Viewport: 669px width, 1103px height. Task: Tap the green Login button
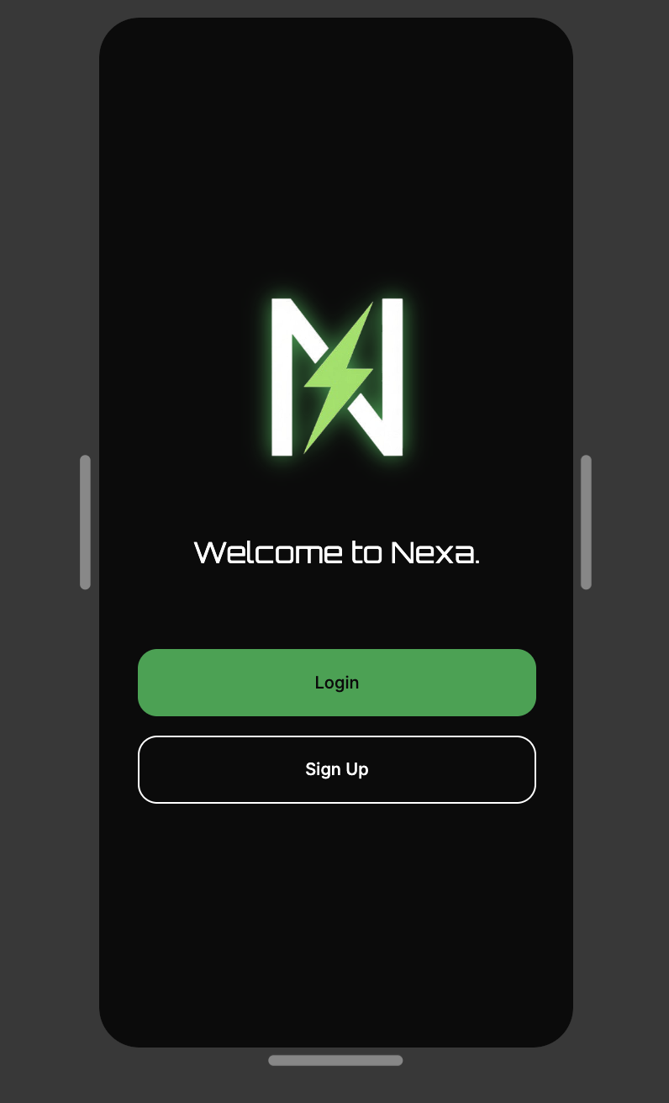point(337,683)
